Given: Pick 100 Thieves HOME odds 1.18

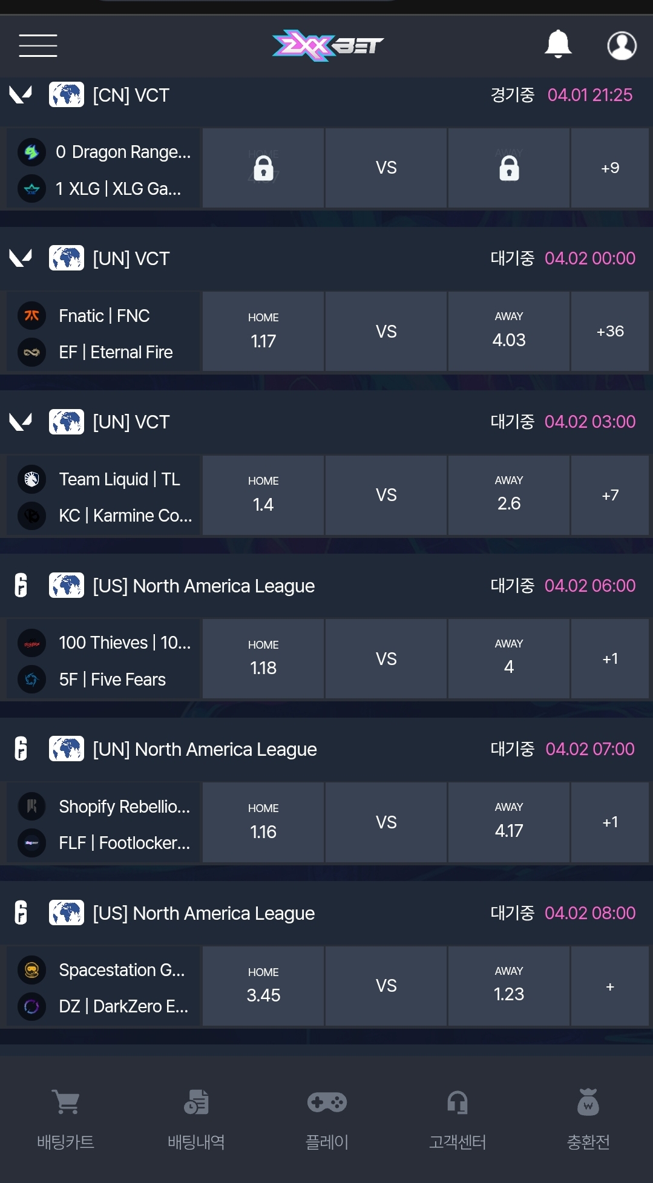Looking at the screenshot, I should [263, 659].
